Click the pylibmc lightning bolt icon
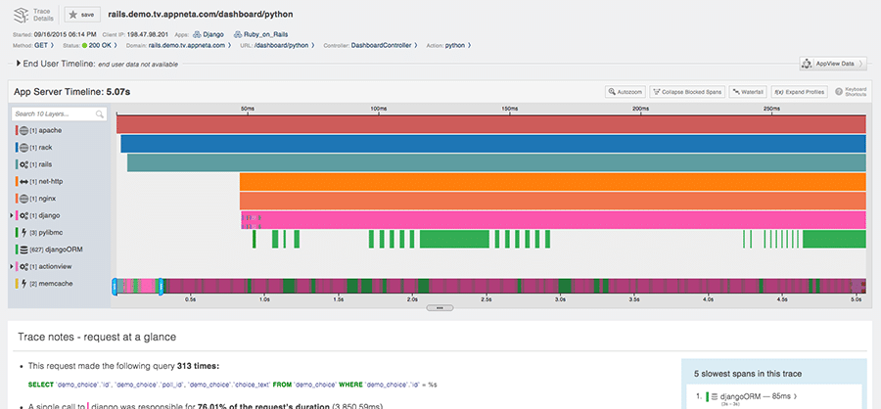881x409 pixels. point(24,232)
